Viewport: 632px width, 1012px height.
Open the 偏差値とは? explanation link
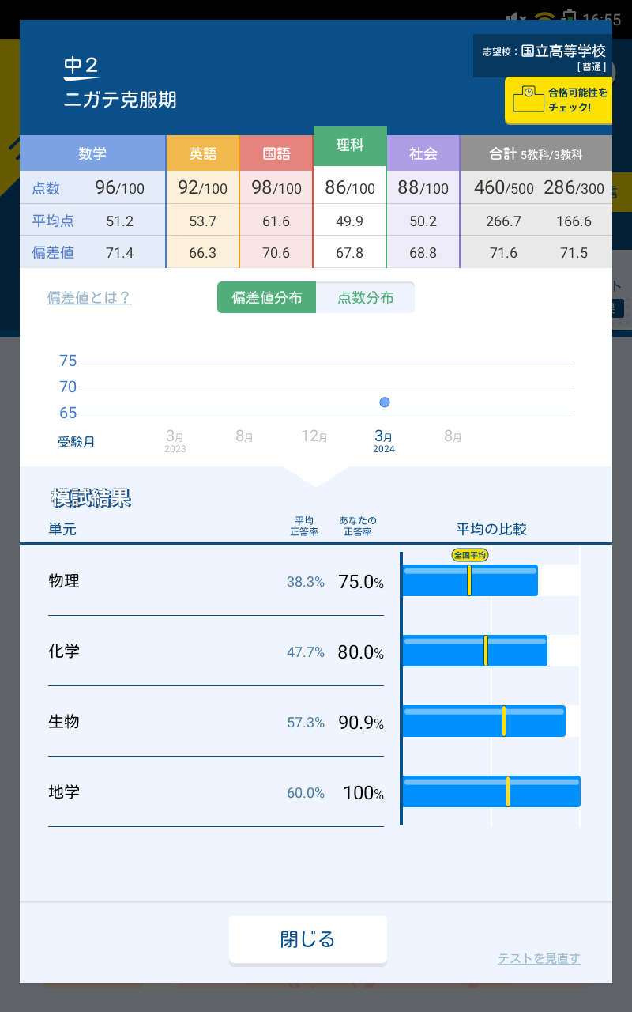click(88, 298)
